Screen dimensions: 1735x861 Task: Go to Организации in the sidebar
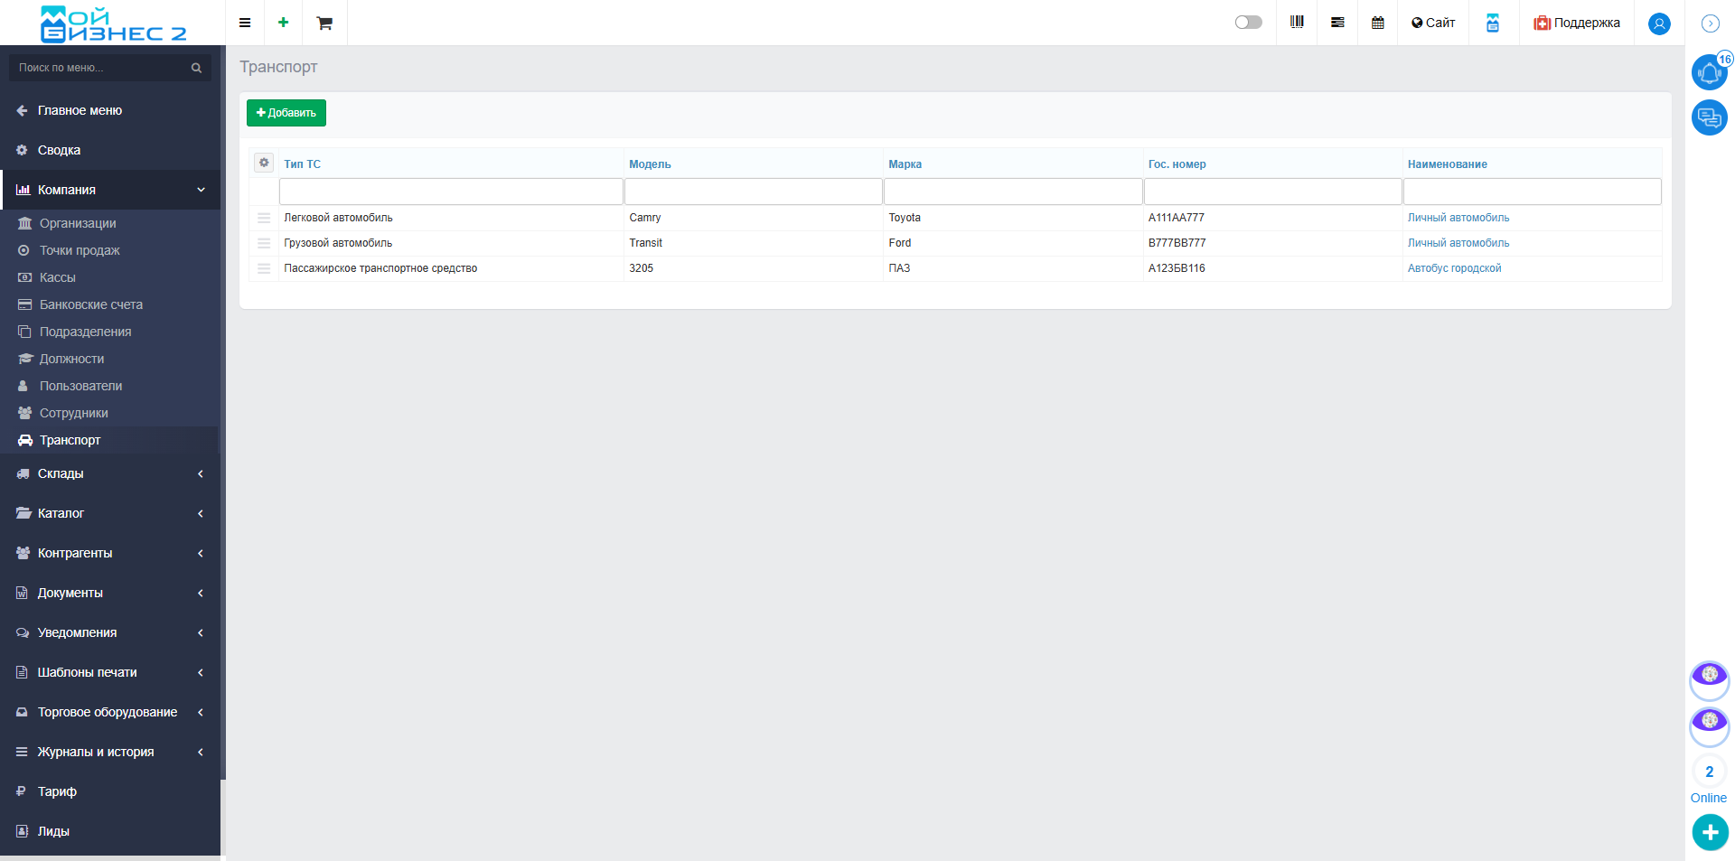pyautogui.click(x=78, y=223)
